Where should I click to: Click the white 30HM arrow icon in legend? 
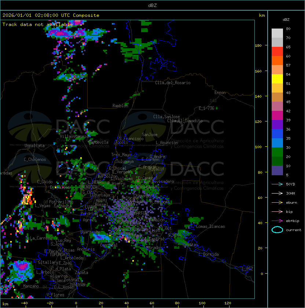pos(277,193)
